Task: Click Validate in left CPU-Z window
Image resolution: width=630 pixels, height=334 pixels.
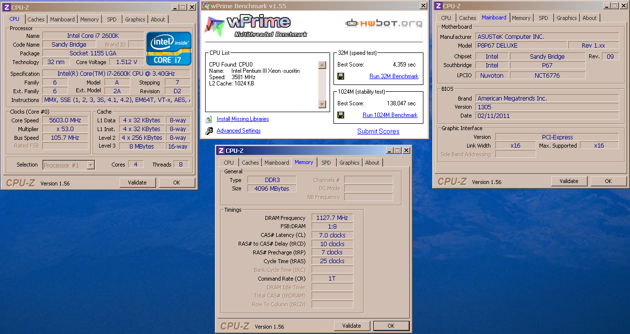Action: (x=137, y=183)
